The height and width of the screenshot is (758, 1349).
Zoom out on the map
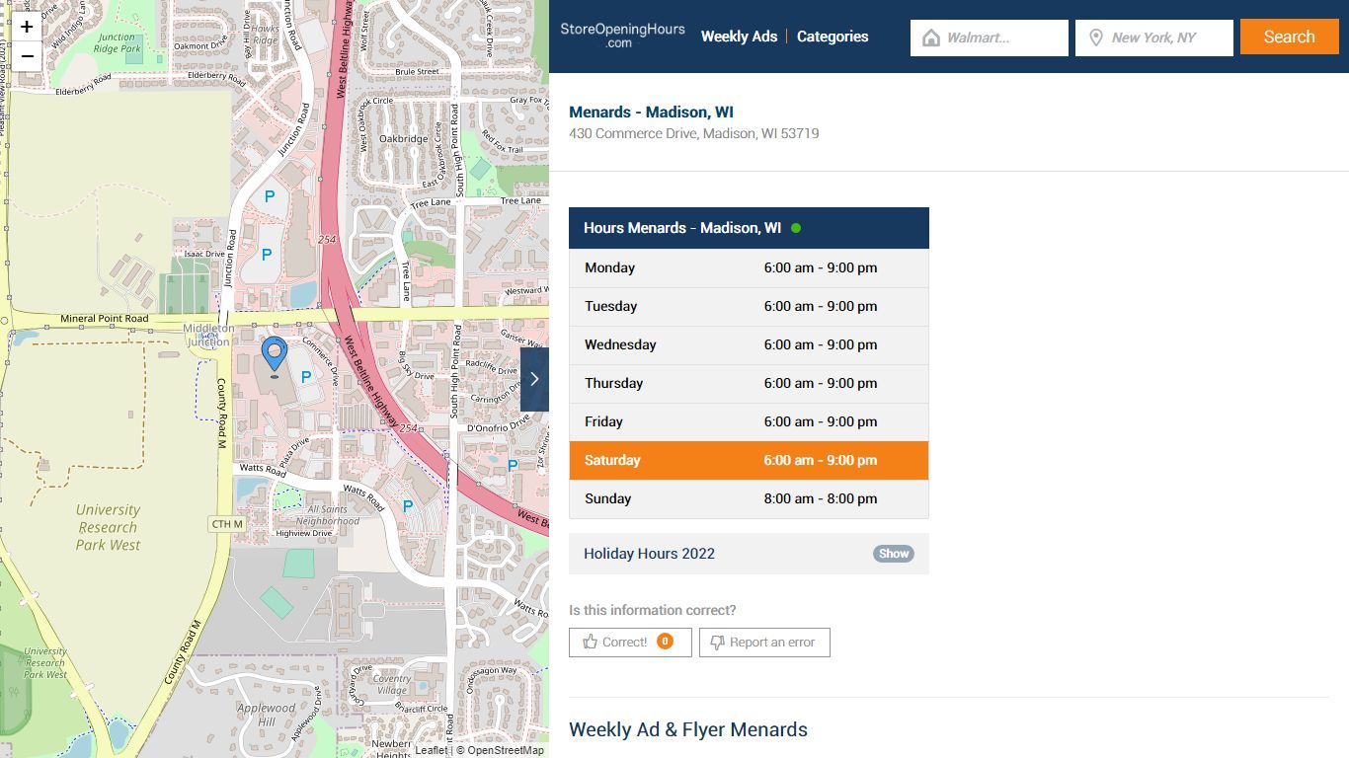[x=27, y=55]
